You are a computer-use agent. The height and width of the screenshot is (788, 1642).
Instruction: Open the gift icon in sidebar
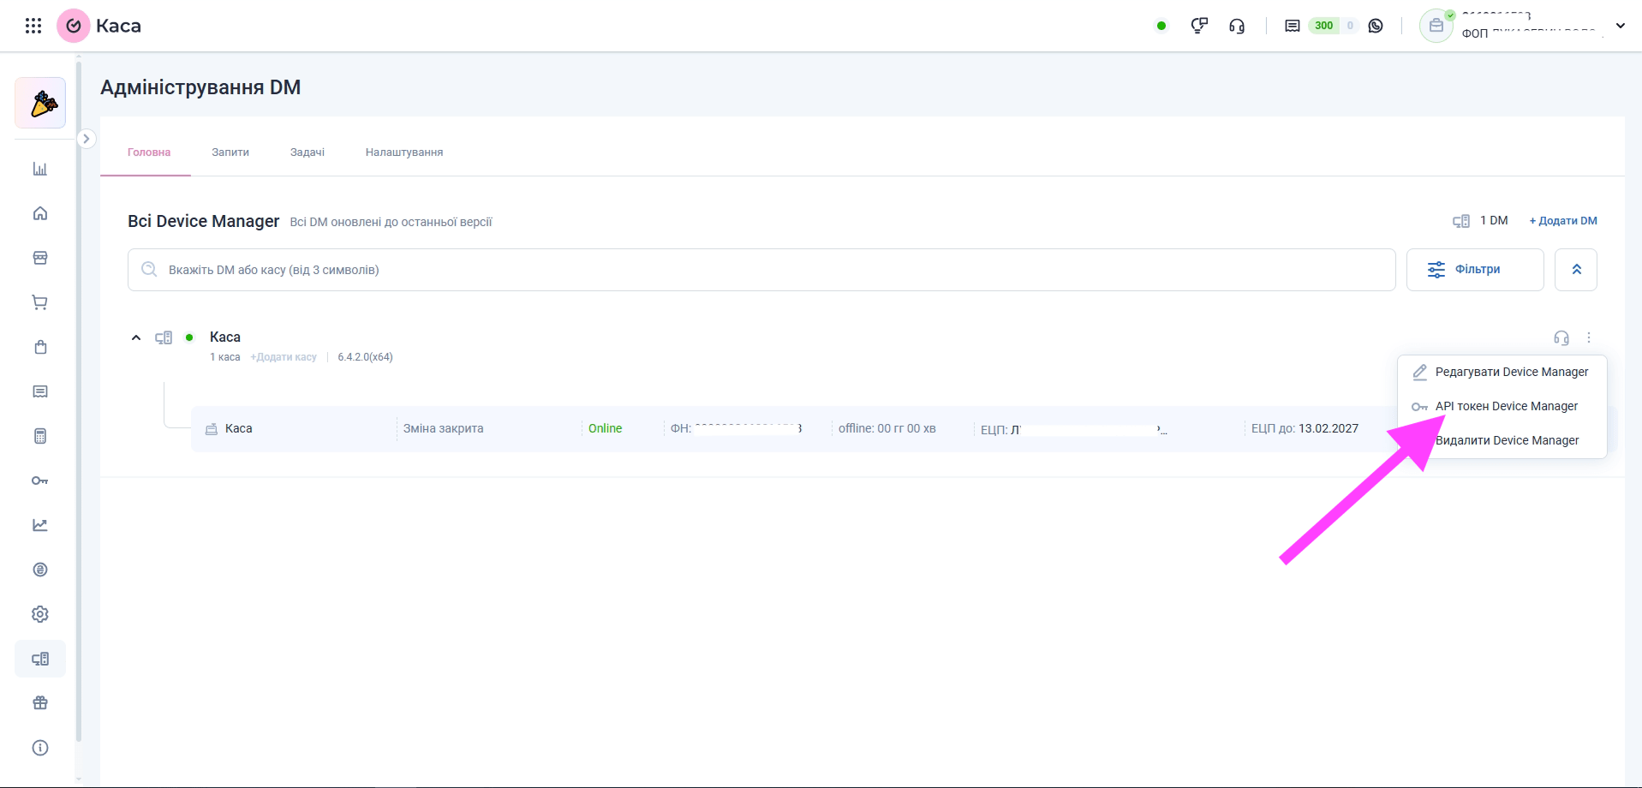tap(40, 703)
